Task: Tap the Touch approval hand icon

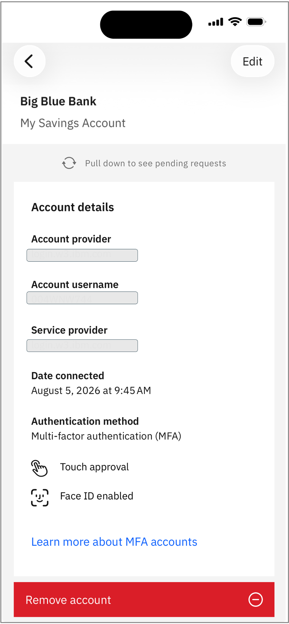Action: tap(39, 468)
